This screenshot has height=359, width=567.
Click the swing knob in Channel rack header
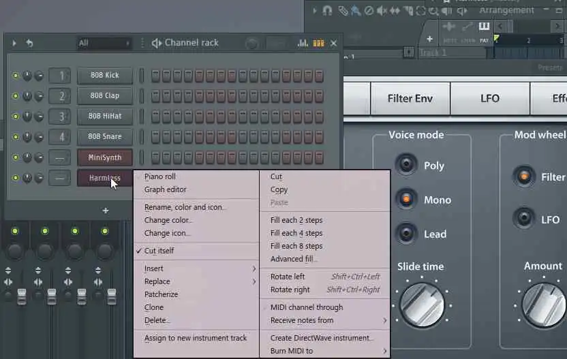(251, 44)
